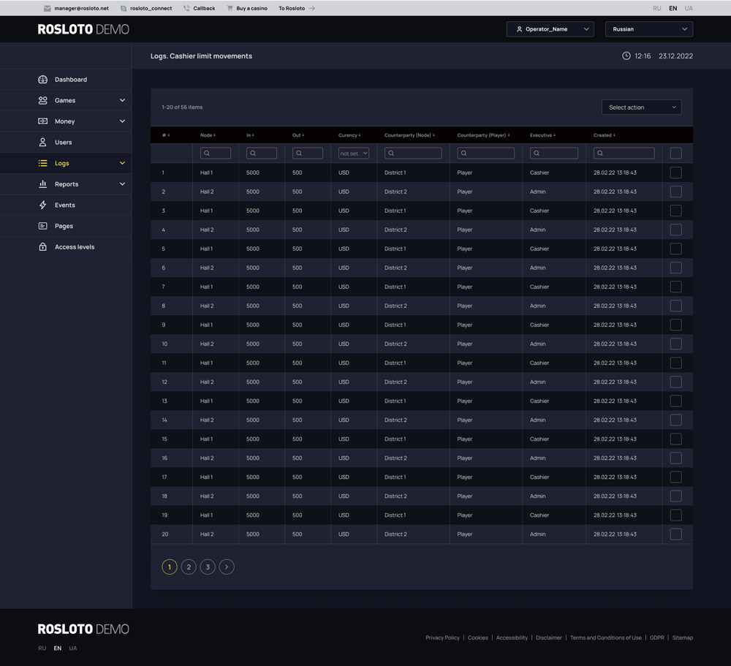
Task: Click the Games icon in sidebar
Action: (x=42, y=100)
